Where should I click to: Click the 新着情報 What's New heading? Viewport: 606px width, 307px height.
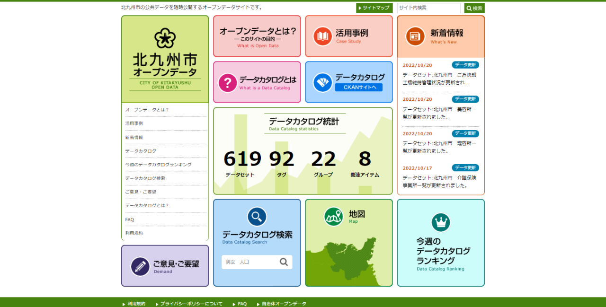click(447, 36)
